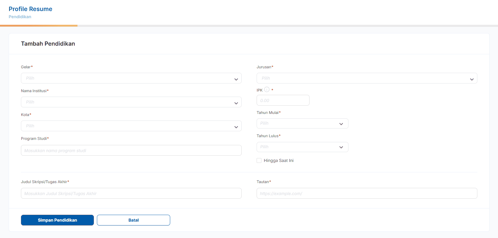Focus the Judul Skripsi/Tugas Akhir input
498x238 pixels.
pos(131,194)
